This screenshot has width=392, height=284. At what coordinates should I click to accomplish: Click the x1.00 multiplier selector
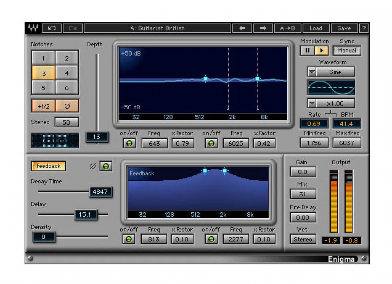335,103
